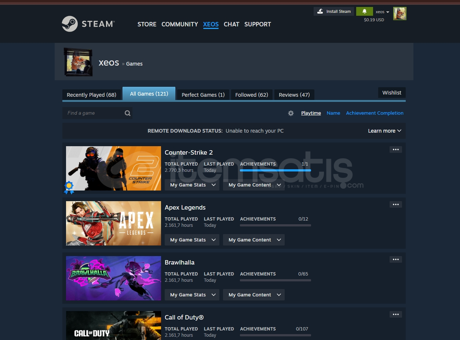Open My Game Content dropdown for Apex Legends
The image size is (460, 340).
pos(254,240)
